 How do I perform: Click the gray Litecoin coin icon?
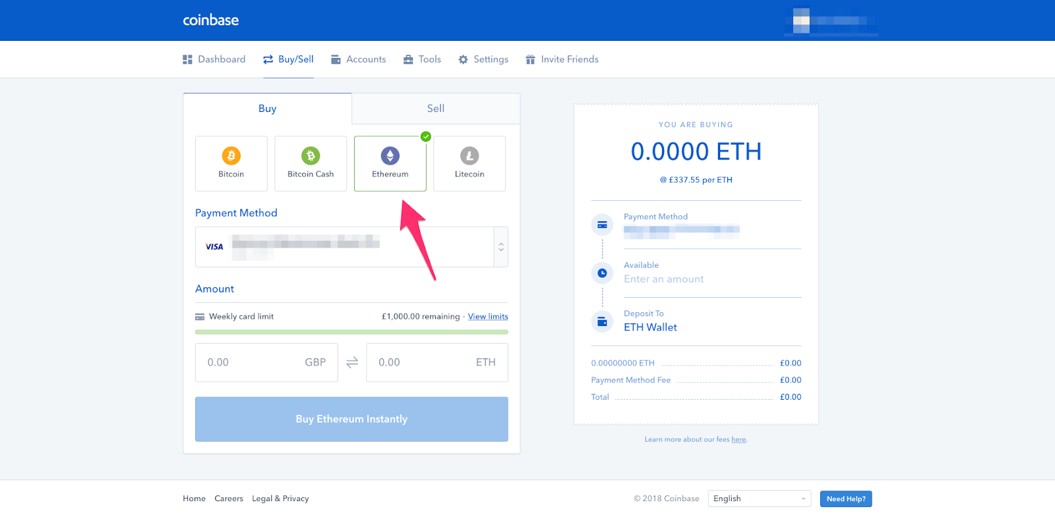(x=469, y=155)
